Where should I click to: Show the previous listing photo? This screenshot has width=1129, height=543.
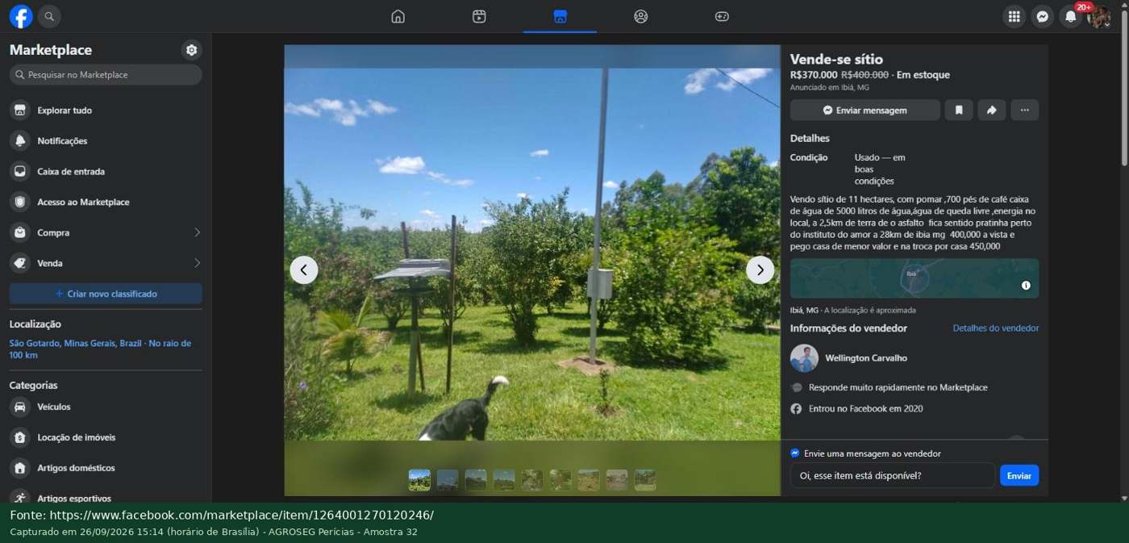(304, 269)
